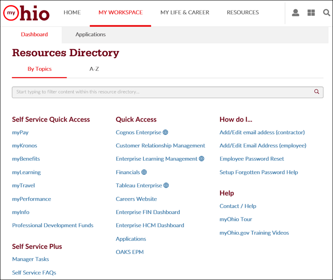The height and width of the screenshot is (280, 333).
Task: Go to the HOME menu
Action: click(72, 12)
